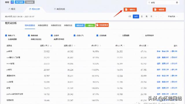Clear the search box with the round clear icon

pos(177,3)
